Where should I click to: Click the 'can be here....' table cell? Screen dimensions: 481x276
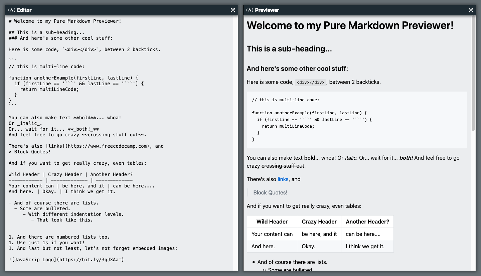[x=367, y=234]
